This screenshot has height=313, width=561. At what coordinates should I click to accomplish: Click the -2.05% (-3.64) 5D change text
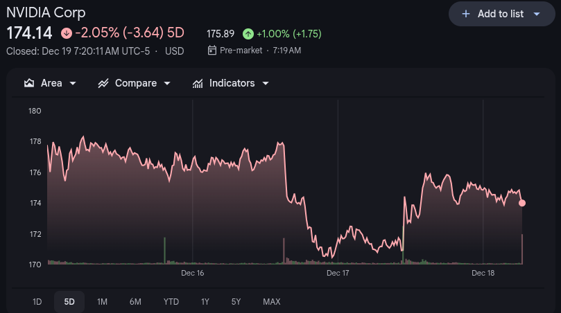coord(130,33)
